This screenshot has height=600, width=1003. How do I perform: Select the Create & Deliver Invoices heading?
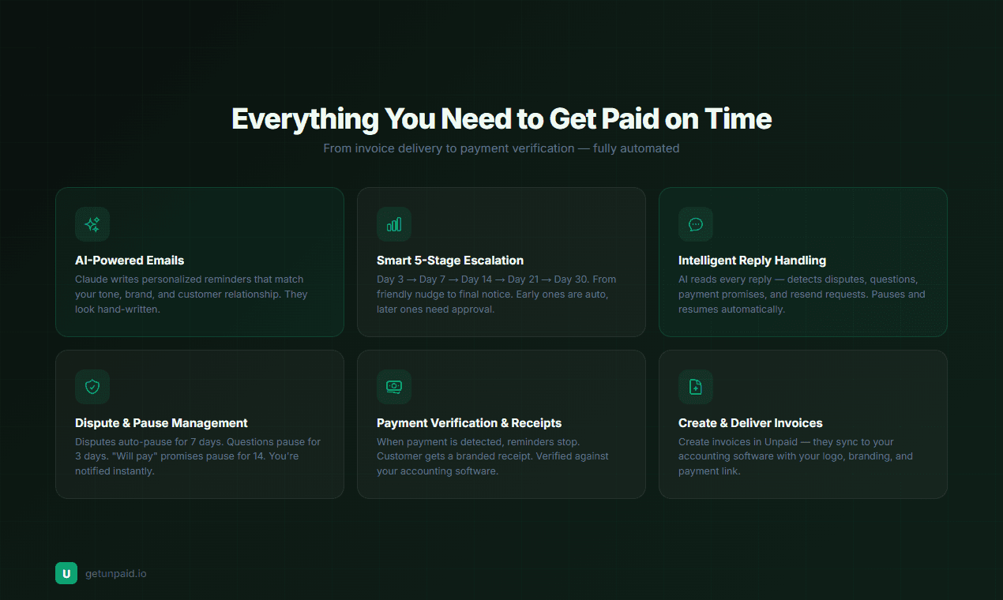click(x=750, y=423)
